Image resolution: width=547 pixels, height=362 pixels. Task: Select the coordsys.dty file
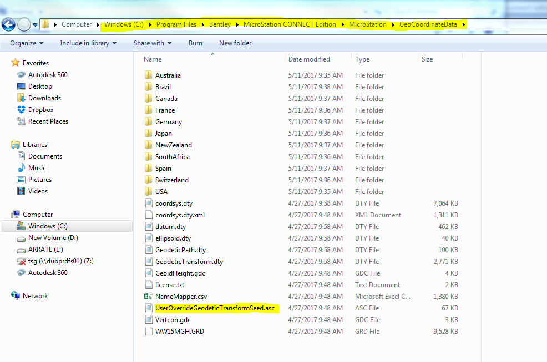coord(169,203)
